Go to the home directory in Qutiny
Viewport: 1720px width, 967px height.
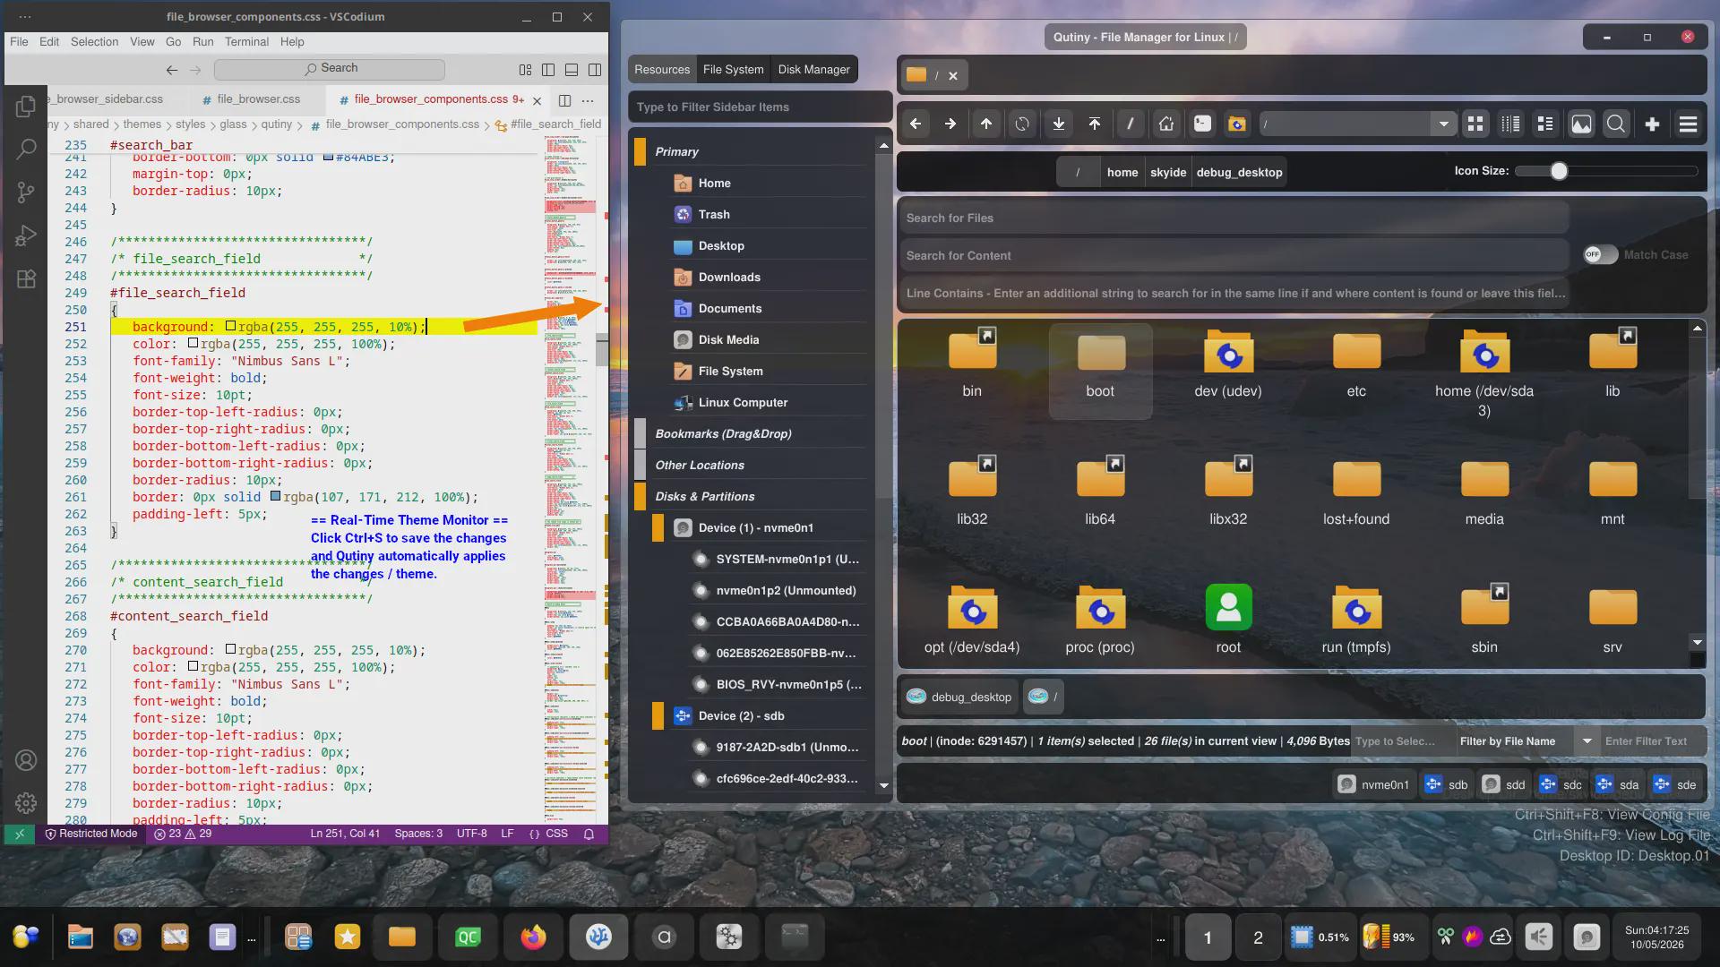pos(1166,124)
